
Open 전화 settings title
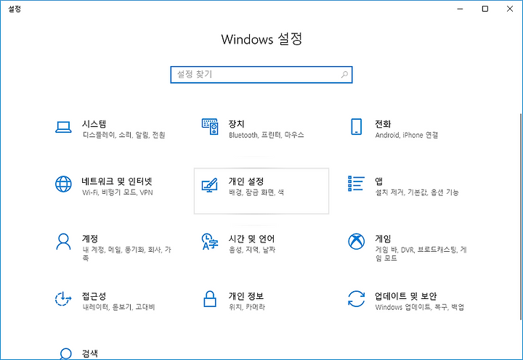(x=383, y=124)
